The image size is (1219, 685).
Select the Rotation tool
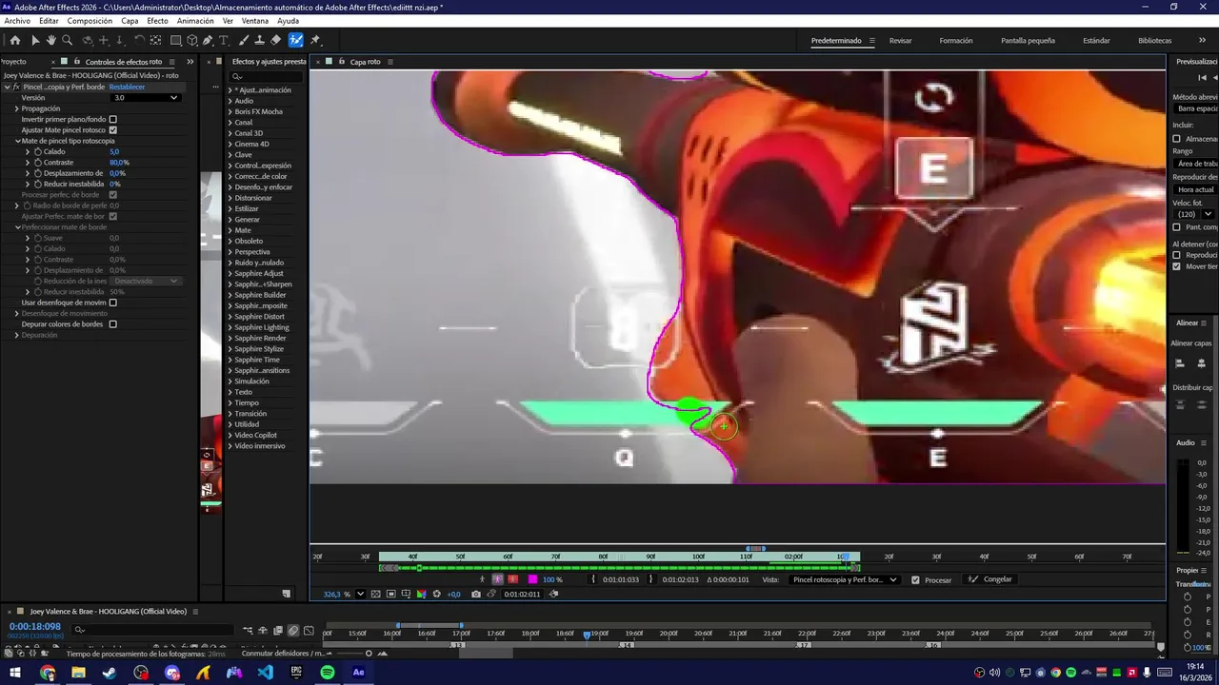click(139, 40)
